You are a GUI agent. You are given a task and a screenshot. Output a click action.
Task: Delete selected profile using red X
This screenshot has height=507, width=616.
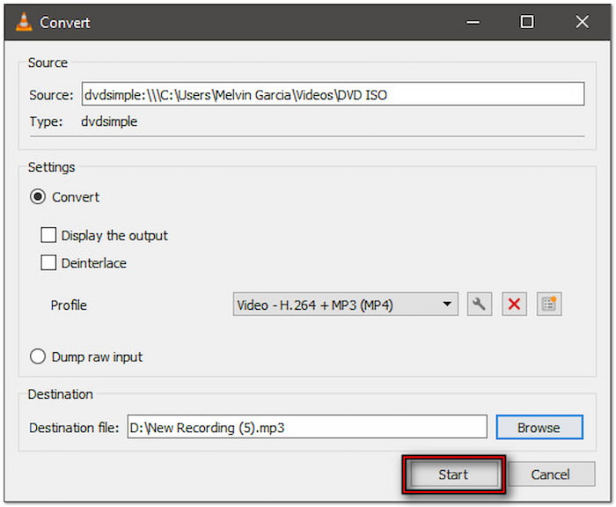515,305
